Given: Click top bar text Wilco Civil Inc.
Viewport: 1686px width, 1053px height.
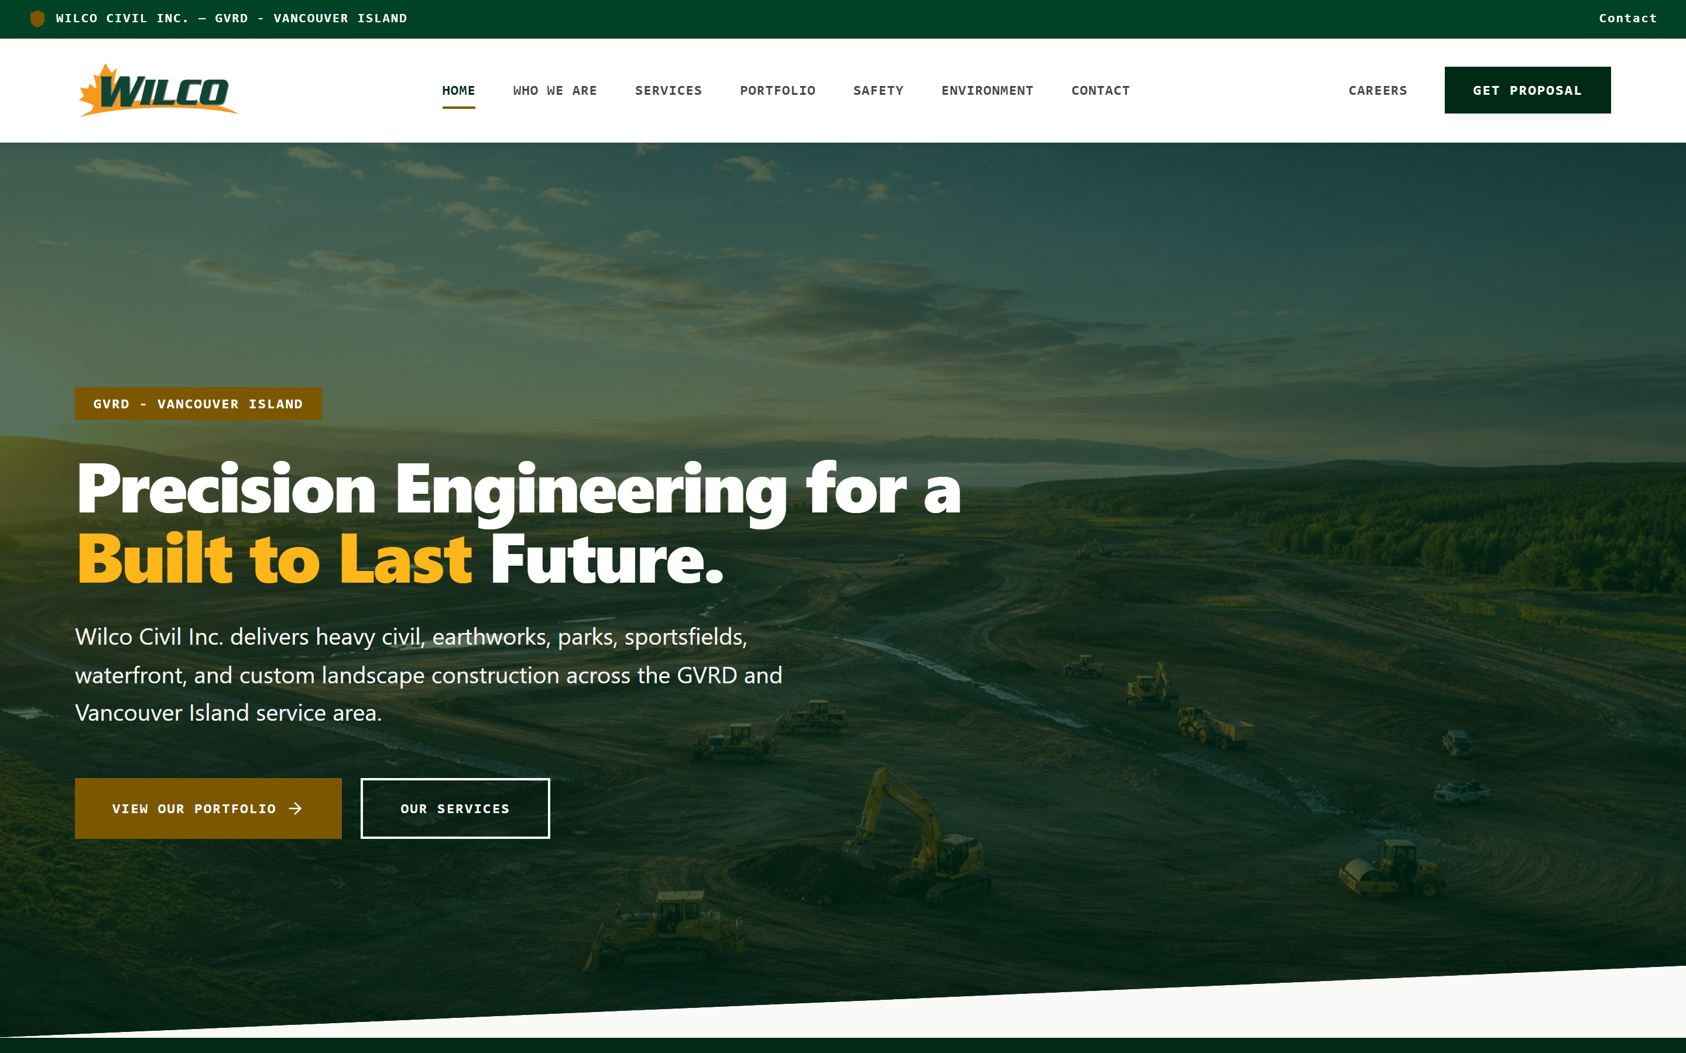Looking at the screenshot, I should click(122, 18).
